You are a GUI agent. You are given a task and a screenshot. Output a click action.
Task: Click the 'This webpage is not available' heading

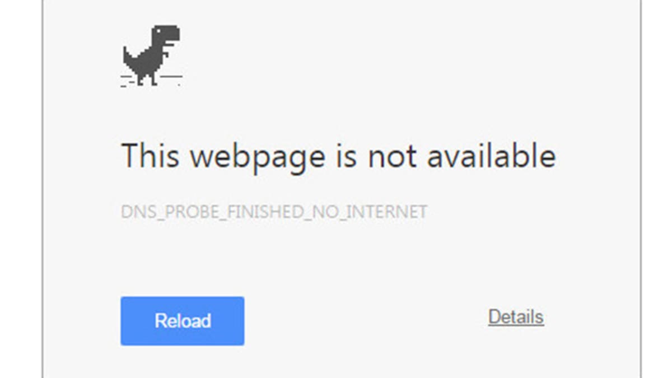(338, 157)
